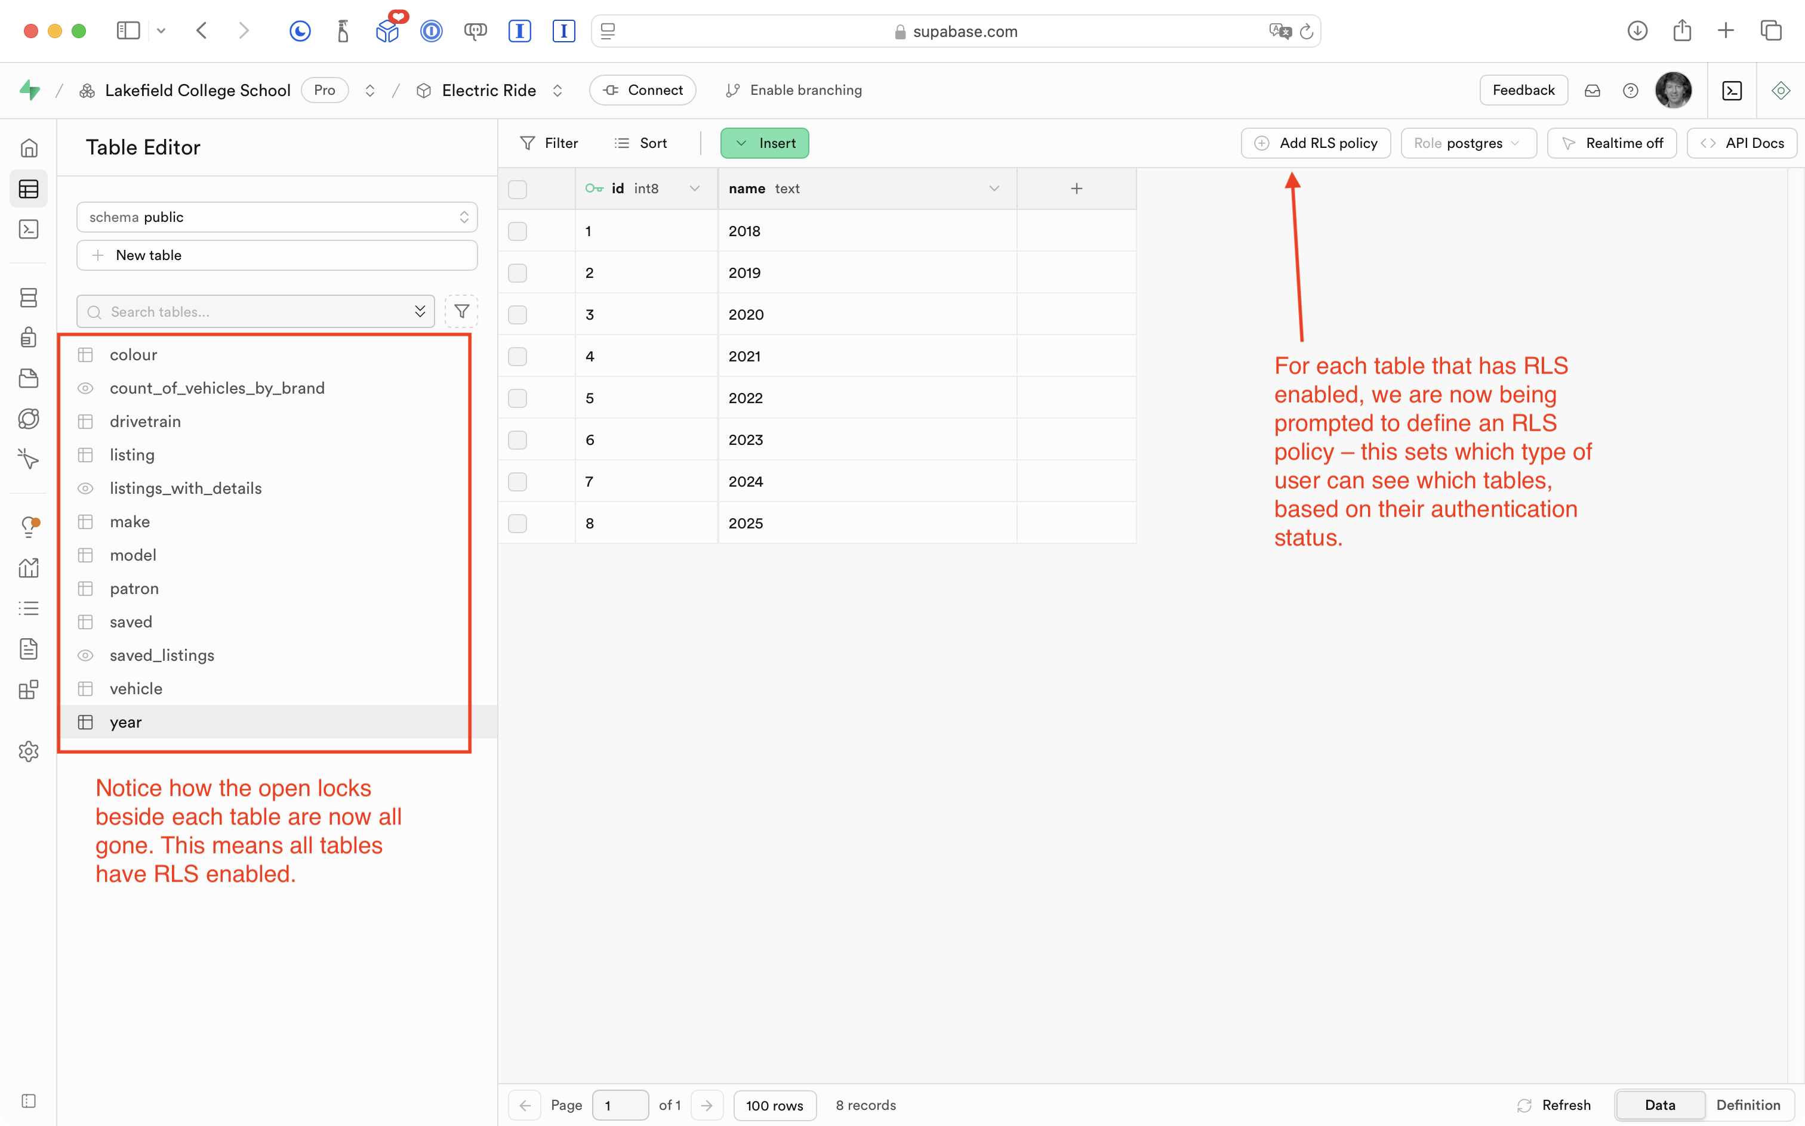
Task: Add a new column with plus button
Action: tap(1076, 189)
